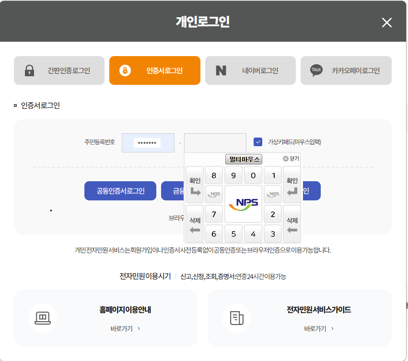Close the virtual keypad via 닫기

pos(292,159)
